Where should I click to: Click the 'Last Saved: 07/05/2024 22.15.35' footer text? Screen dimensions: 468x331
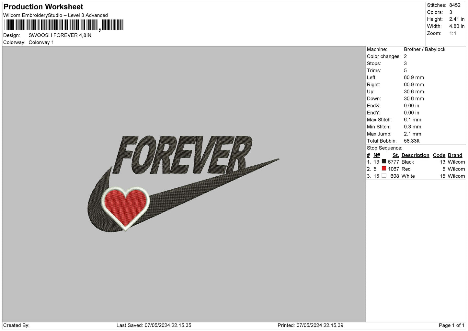point(154,325)
